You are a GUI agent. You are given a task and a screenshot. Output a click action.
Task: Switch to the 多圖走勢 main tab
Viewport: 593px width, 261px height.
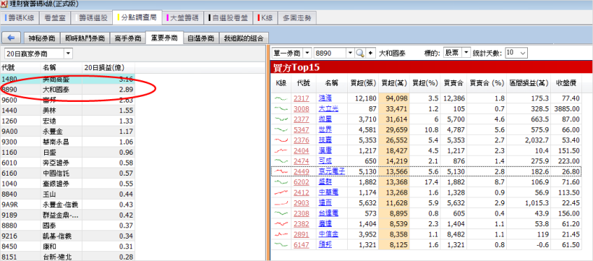(x=297, y=18)
